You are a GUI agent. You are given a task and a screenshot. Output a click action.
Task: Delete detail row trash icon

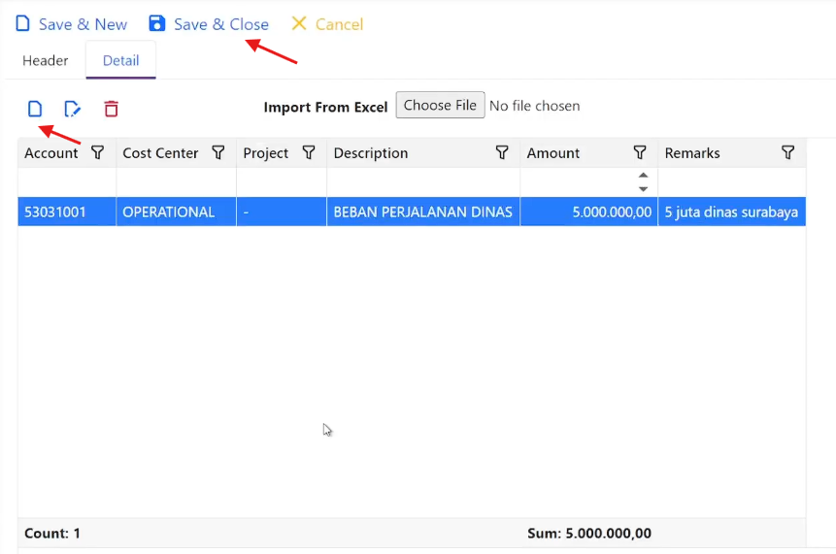111,109
